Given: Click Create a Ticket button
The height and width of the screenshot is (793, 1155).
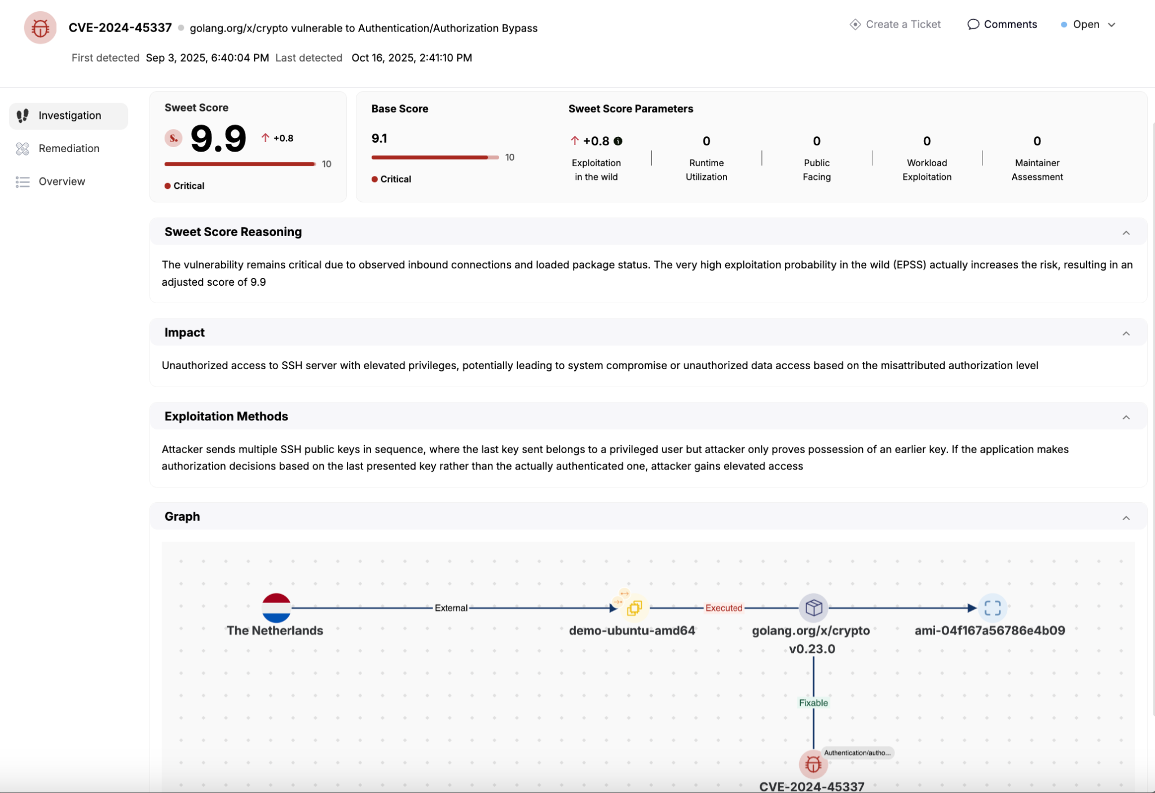Looking at the screenshot, I should (x=895, y=24).
